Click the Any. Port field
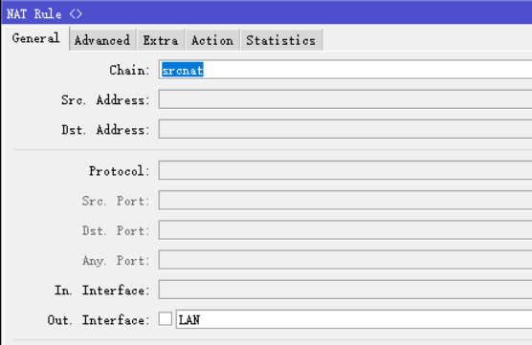The image size is (532, 345). click(x=345, y=260)
